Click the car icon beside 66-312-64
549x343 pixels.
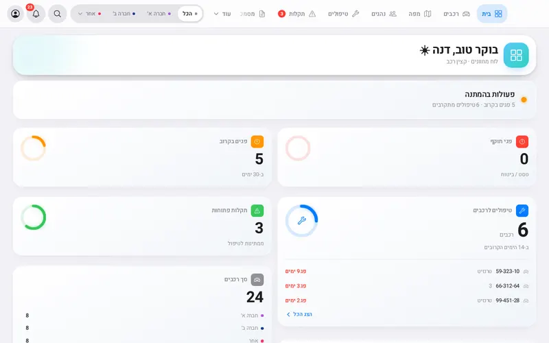[526, 286]
